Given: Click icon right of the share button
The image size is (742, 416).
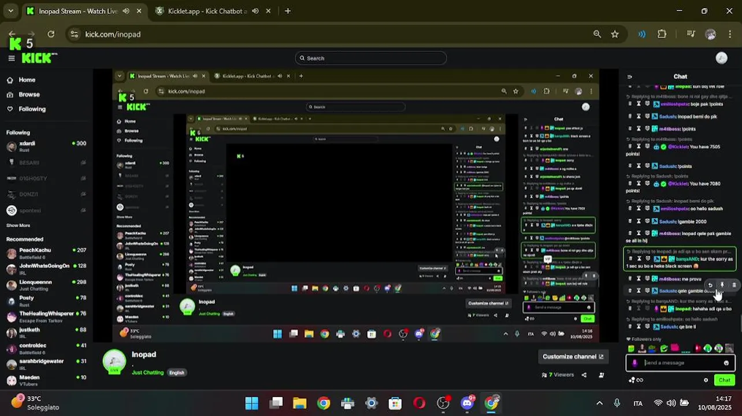Looking at the screenshot, I should (602, 375).
